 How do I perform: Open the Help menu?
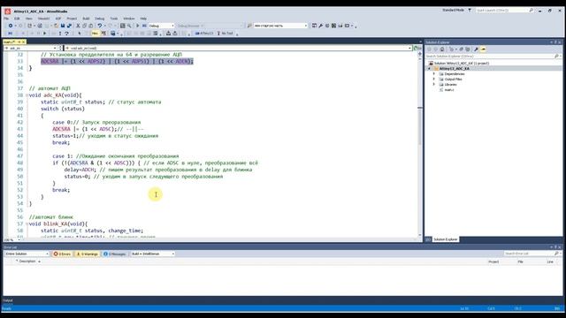pos(143,19)
